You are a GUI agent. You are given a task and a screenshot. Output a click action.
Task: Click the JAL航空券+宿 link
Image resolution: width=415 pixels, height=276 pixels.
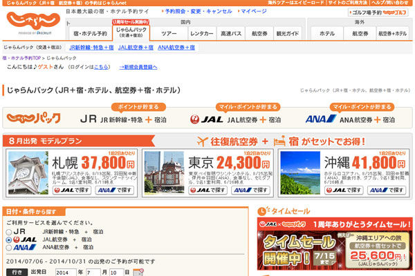[136, 48]
